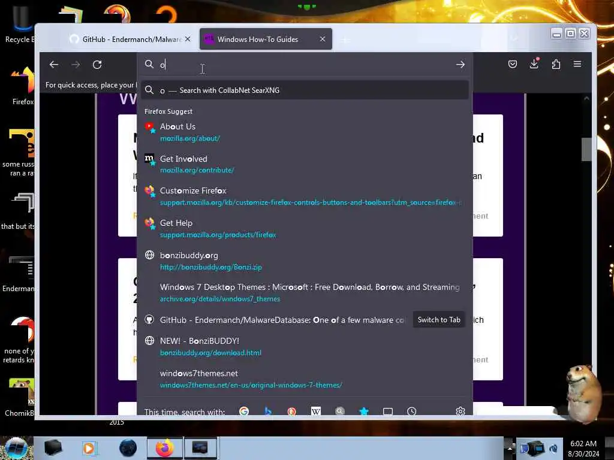
Task: Search with DuckDuckGo one-off icon
Action: tap(292, 411)
